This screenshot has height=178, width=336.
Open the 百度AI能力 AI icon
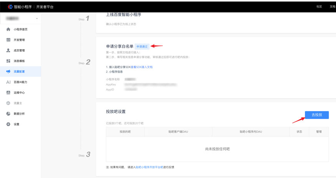8,82
